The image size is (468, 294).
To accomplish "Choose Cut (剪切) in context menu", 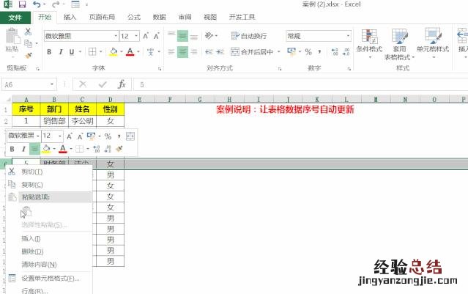I will point(48,172).
